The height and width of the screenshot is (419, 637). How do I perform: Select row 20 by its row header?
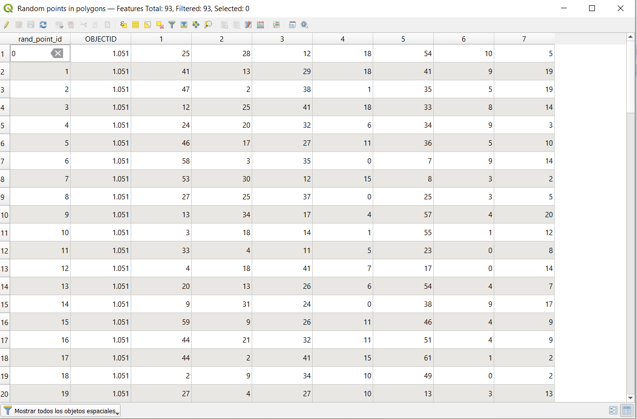pos(5,394)
